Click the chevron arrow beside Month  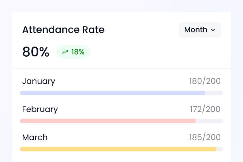click(x=213, y=30)
